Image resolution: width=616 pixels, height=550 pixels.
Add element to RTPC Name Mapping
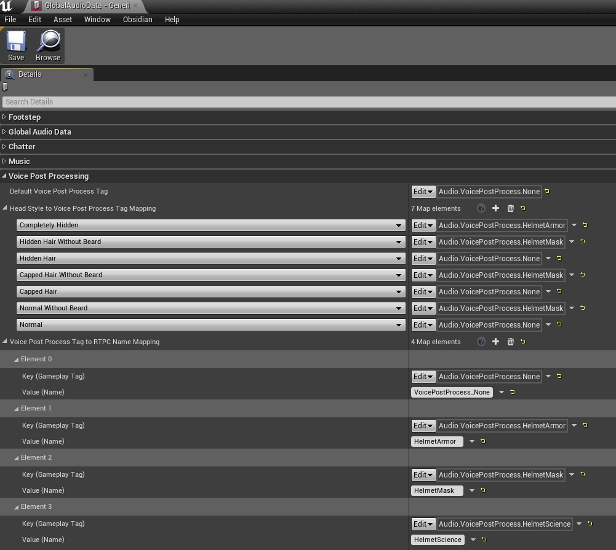coord(496,342)
